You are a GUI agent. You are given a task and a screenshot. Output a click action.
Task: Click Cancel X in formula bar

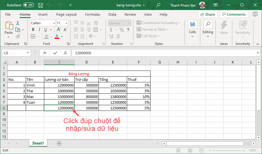(45, 53)
